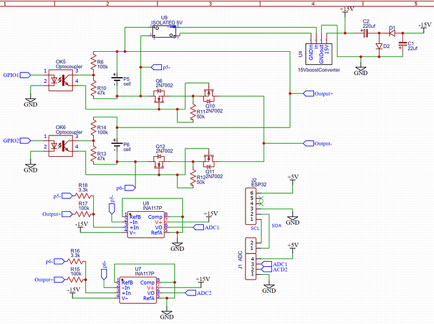Select MOSFET Q12 2N7002
The image size is (434, 324).
tap(159, 161)
